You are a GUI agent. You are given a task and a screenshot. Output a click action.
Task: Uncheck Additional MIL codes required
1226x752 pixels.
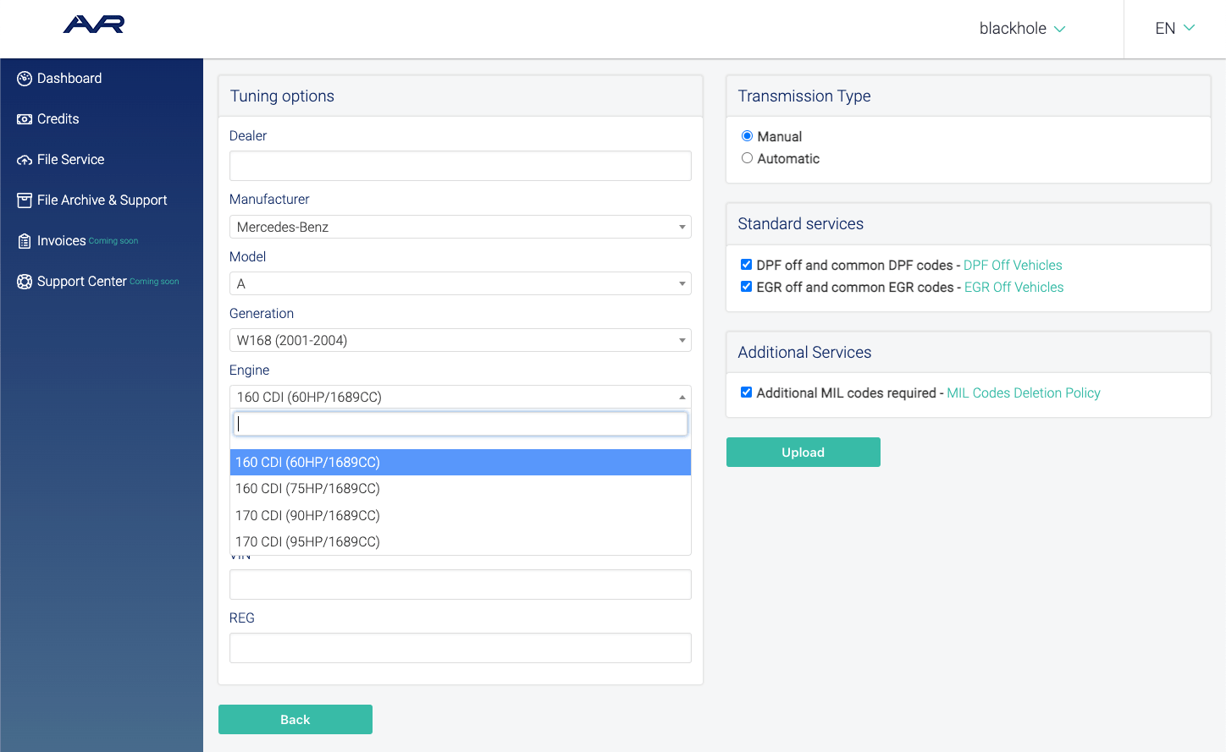746,392
